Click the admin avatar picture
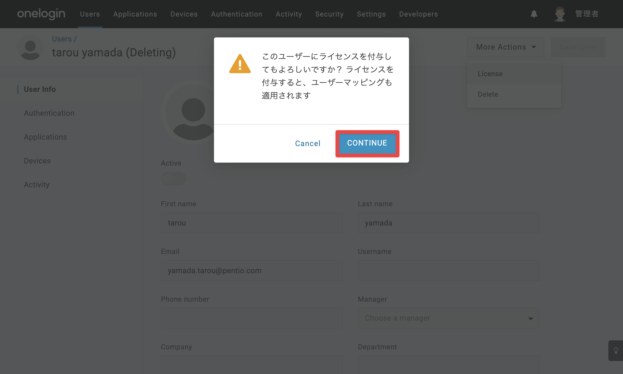This screenshot has height=374, width=623. pyautogui.click(x=560, y=14)
